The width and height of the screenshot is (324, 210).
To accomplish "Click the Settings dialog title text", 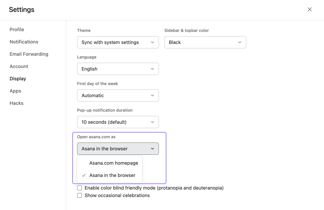I will coord(21,10).
